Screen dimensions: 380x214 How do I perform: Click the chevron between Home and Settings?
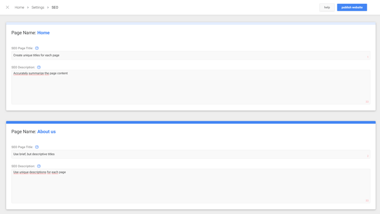[x=28, y=8]
